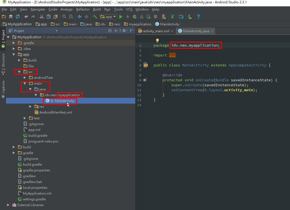Viewport: 290px width, 210px height.
Task: Expand the res folder
Action: 30,106
